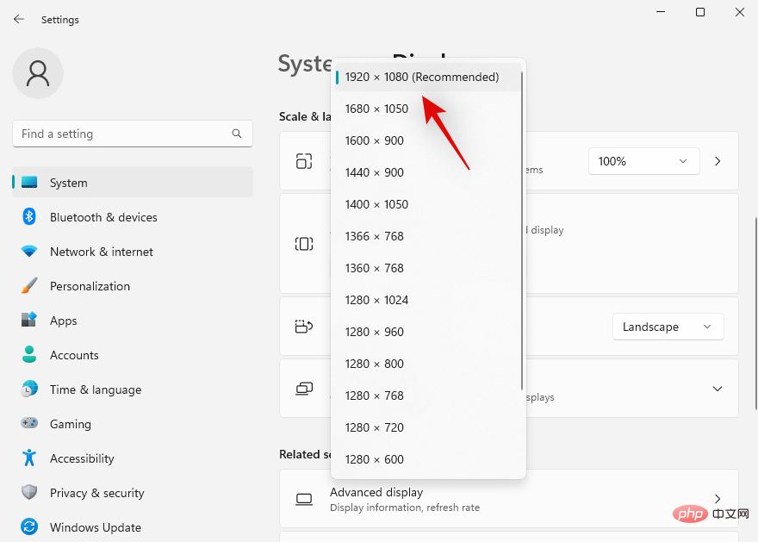The image size is (758, 542).
Task: Expand the multiple displays section chevron
Action: pyautogui.click(x=717, y=389)
